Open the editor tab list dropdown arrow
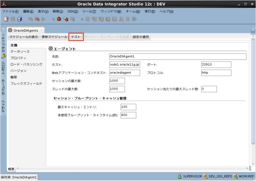 tap(253, 30)
